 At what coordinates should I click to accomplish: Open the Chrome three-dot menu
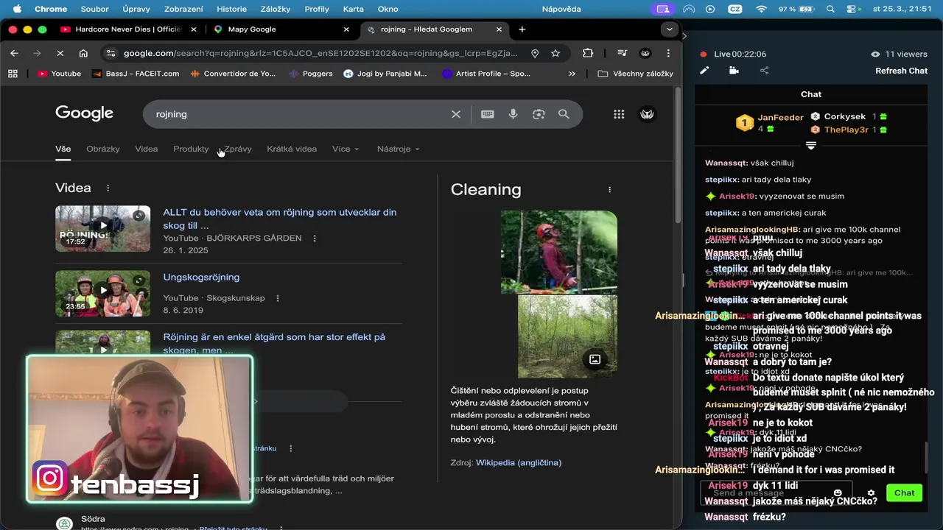pyautogui.click(x=668, y=53)
